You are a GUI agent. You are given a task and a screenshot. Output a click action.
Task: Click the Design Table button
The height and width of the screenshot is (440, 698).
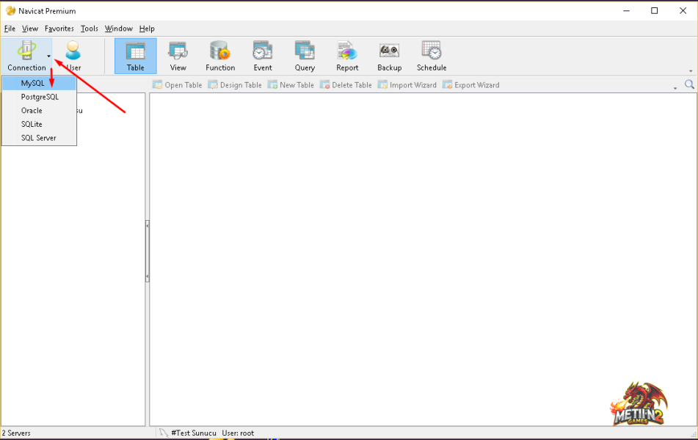[x=235, y=85]
